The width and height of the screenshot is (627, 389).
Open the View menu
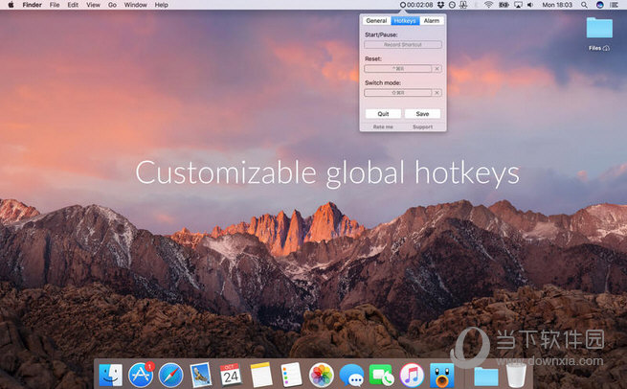93,5
